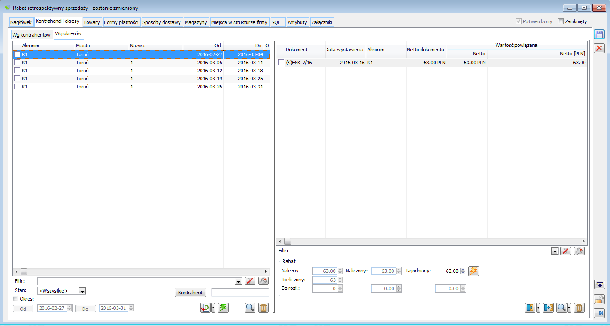
Task: Sort by the Akronim column header in left list
Action: pos(44,46)
